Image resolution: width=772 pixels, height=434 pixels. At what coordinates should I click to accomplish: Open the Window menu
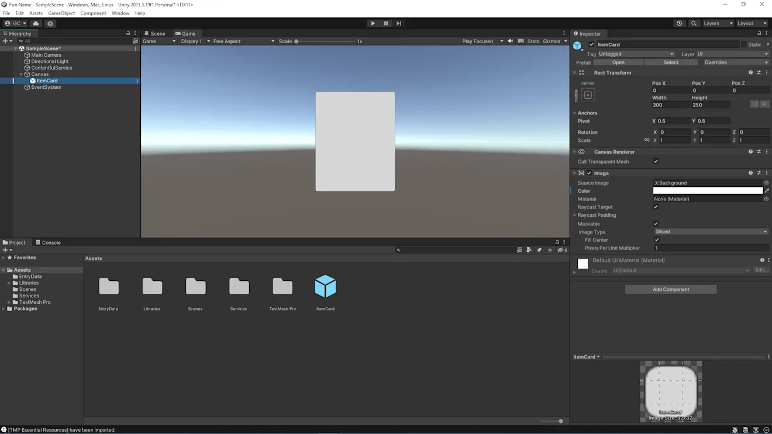[120, 13]
